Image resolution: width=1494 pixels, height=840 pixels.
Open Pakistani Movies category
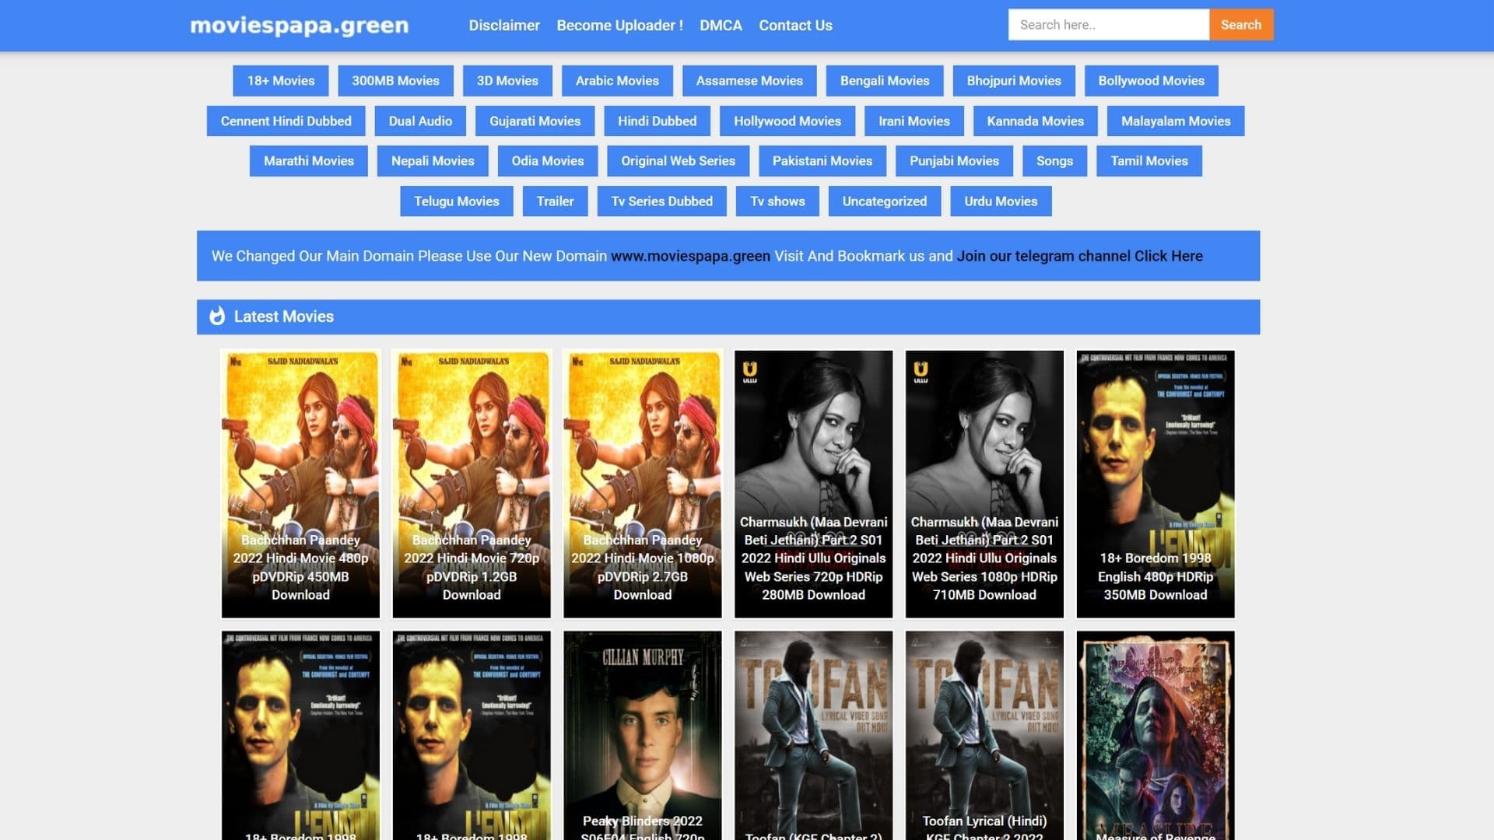(x=822, y=161)
